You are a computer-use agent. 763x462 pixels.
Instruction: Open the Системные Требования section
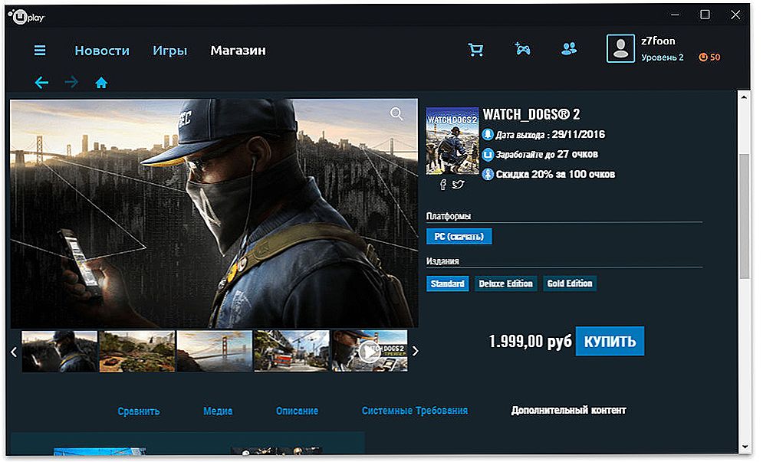(415, 411)
